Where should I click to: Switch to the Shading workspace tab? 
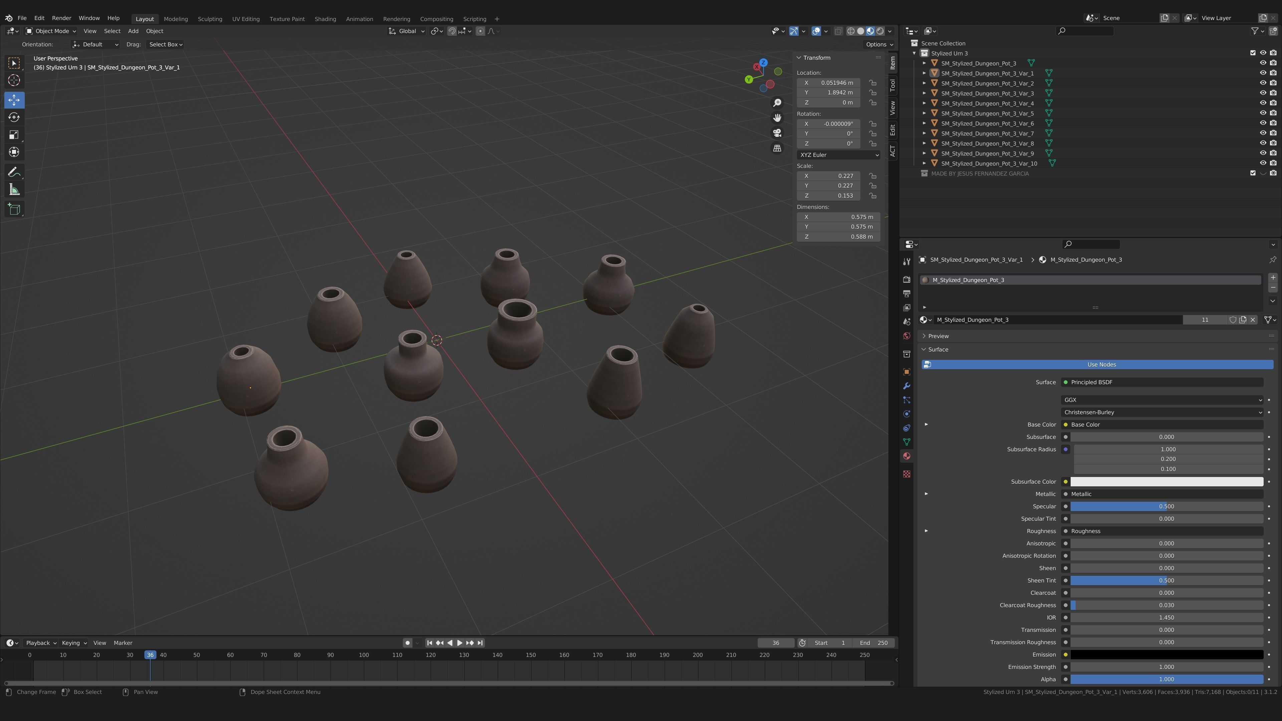click(x=325, y=19)
